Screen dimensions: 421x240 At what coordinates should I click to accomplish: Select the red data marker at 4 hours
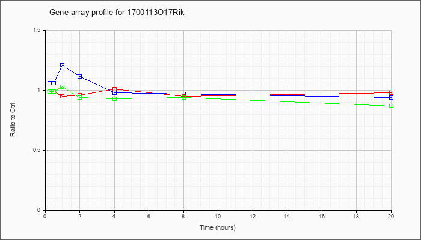(x=115, y=89)
